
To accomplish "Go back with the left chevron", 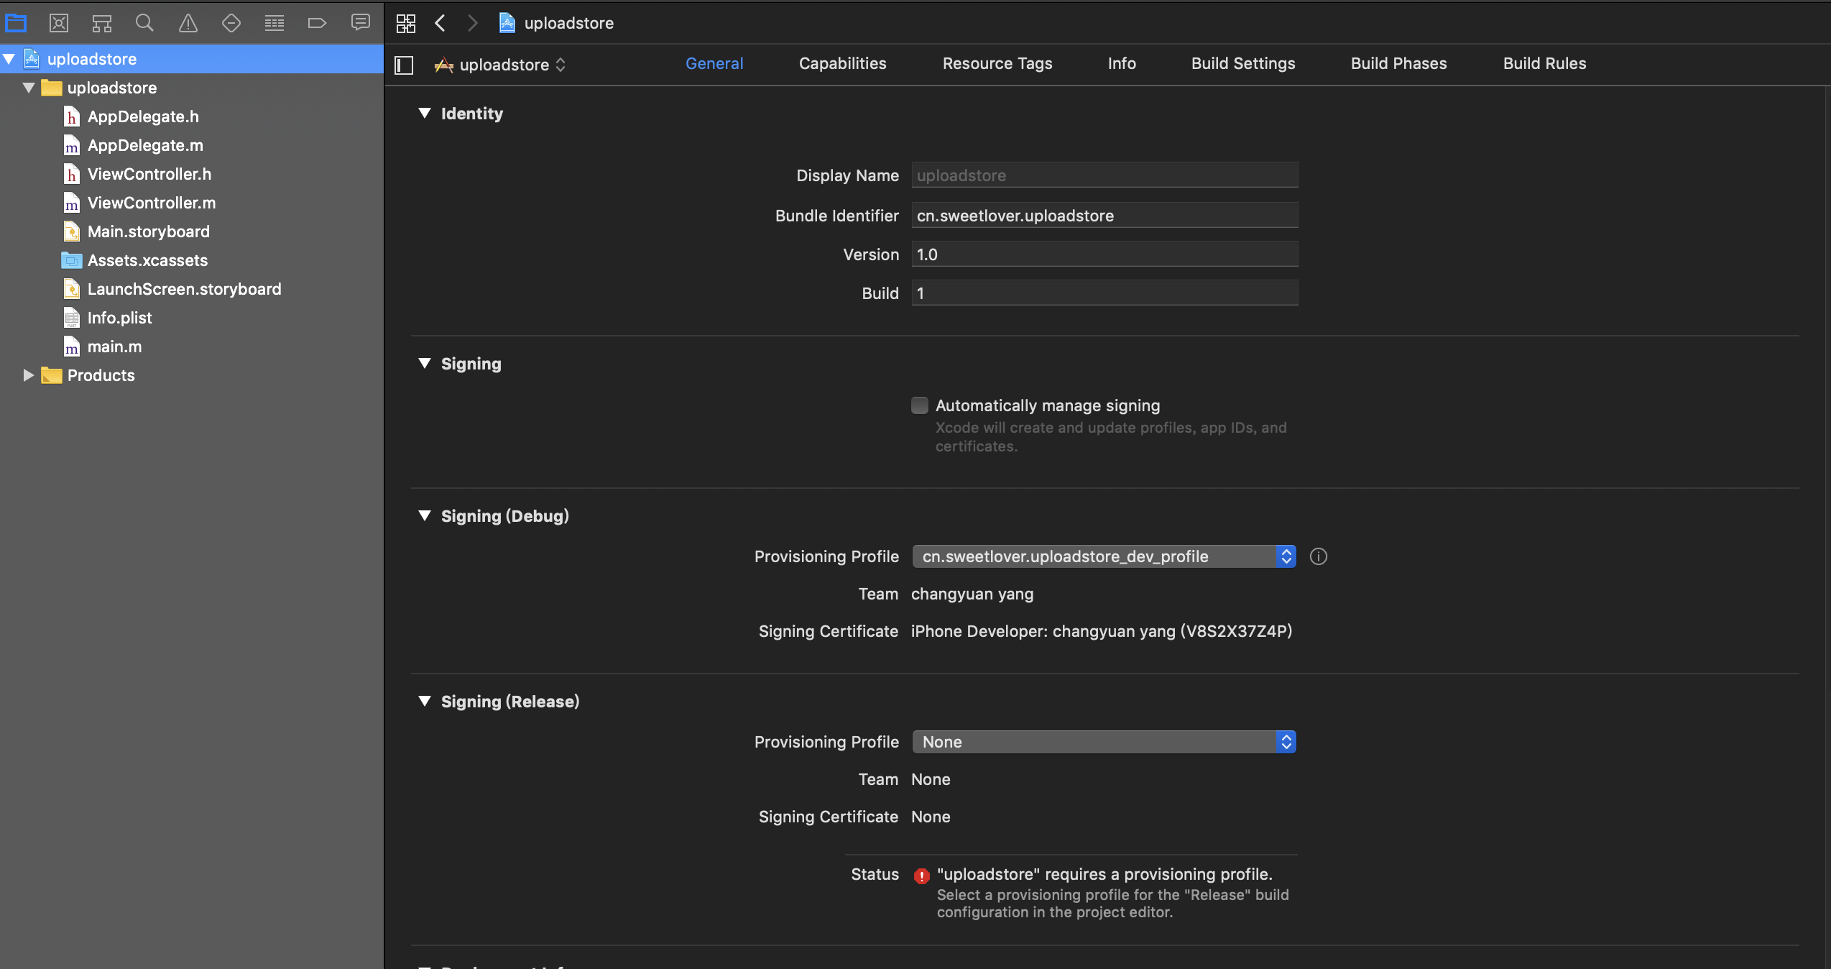I will pyautogui.click(x=441, y=23).
